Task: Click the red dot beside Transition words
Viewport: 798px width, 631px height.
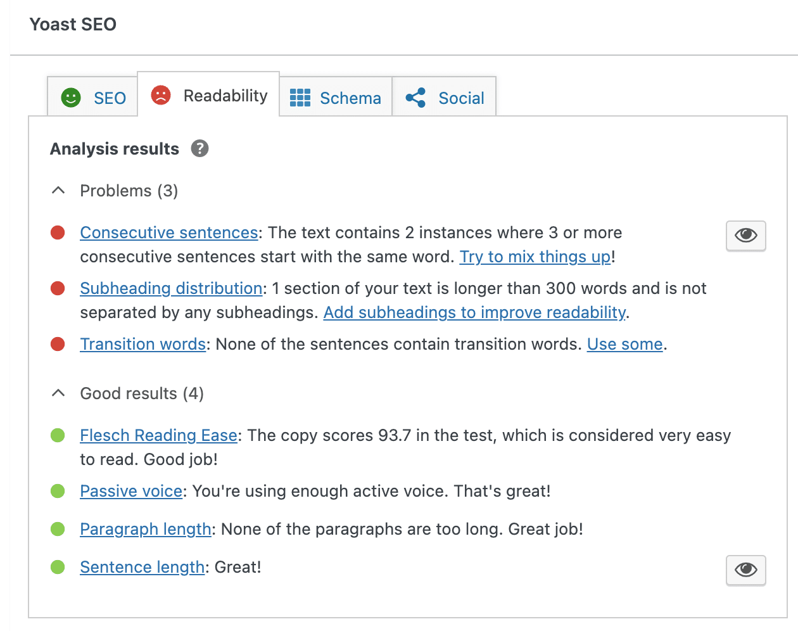Action: coord(58,344)
